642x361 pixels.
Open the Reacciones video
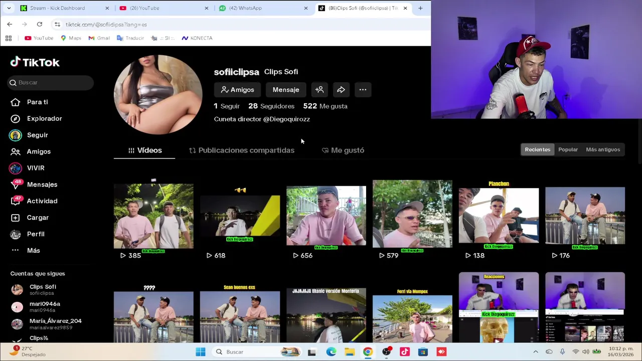click(x=499, y=308)
